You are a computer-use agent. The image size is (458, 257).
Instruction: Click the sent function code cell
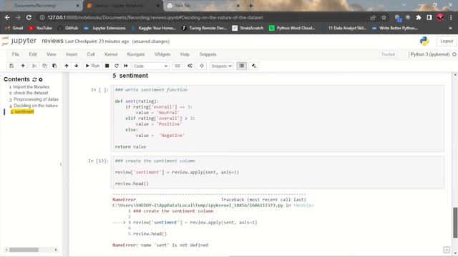tap(278, 119)
